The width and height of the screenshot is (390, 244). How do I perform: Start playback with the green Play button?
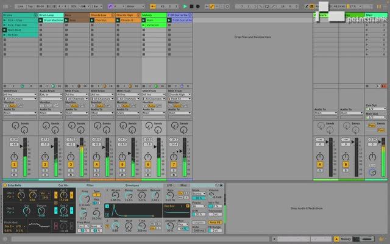185,6
